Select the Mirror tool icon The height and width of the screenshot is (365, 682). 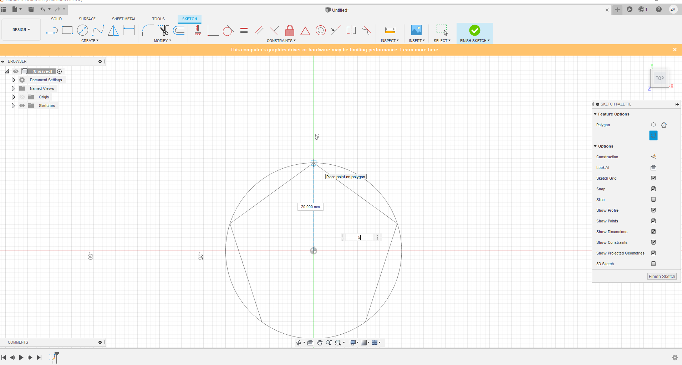(113, 30)
